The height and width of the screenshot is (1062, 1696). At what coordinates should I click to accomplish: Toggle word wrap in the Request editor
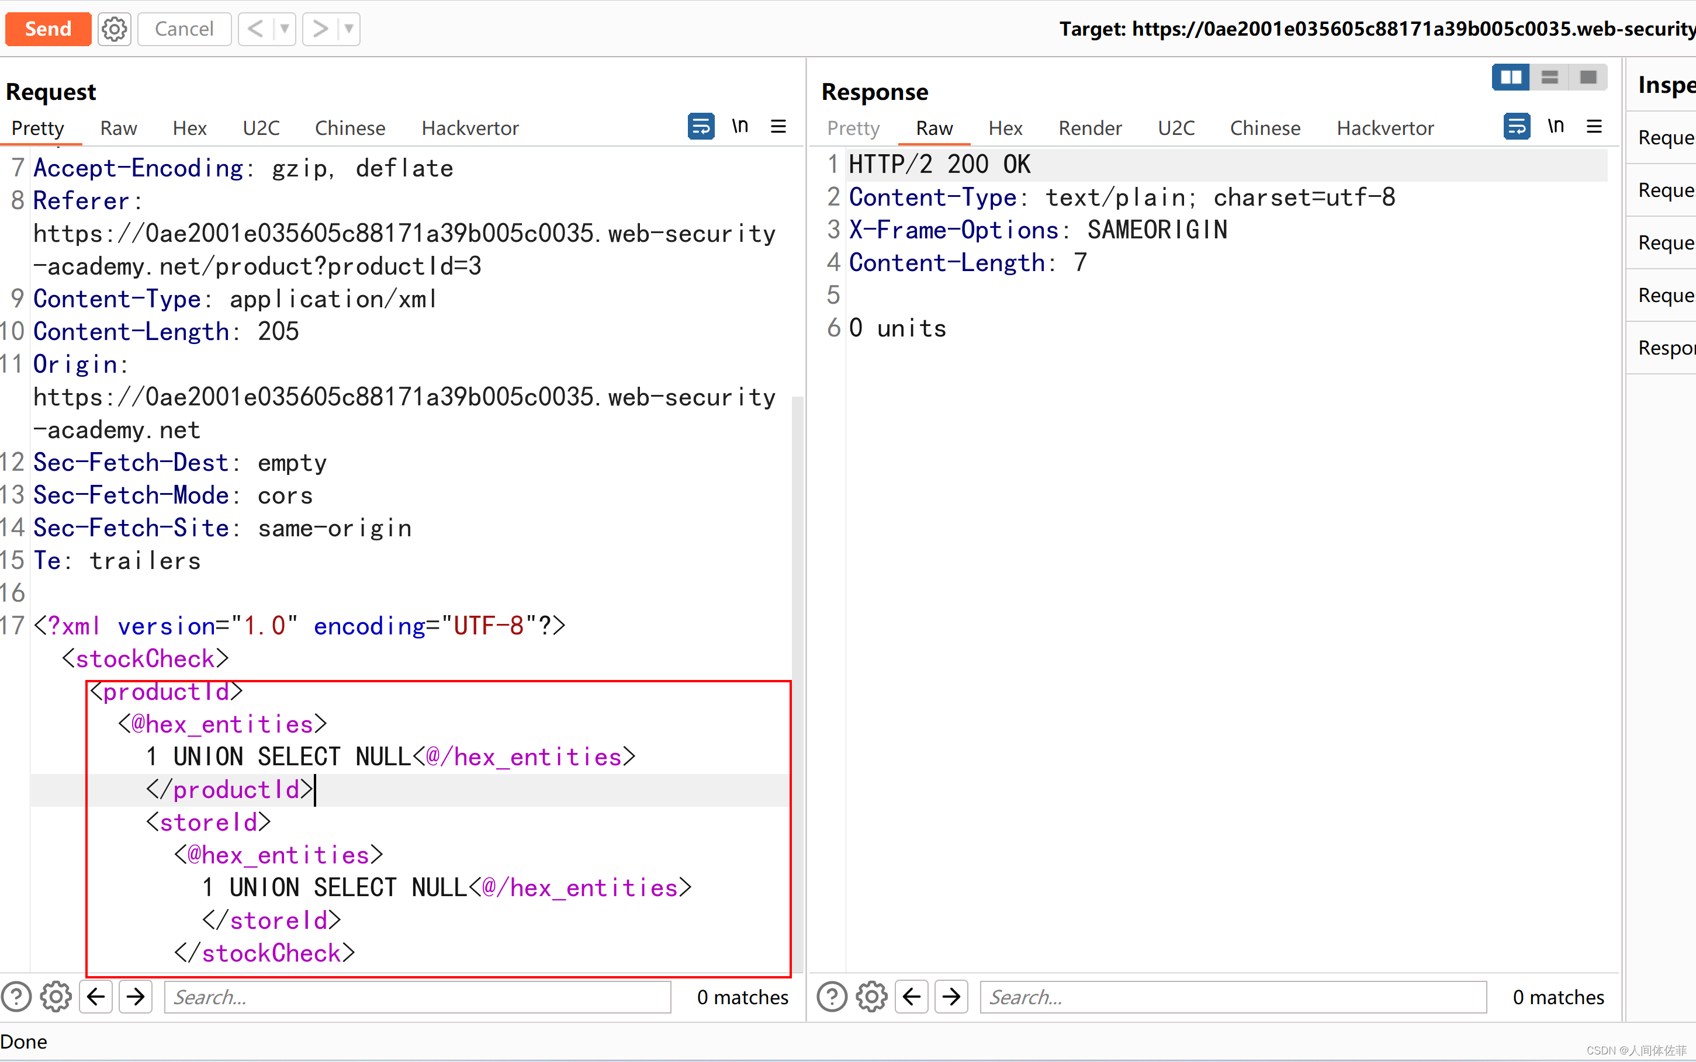click(701, 126)
